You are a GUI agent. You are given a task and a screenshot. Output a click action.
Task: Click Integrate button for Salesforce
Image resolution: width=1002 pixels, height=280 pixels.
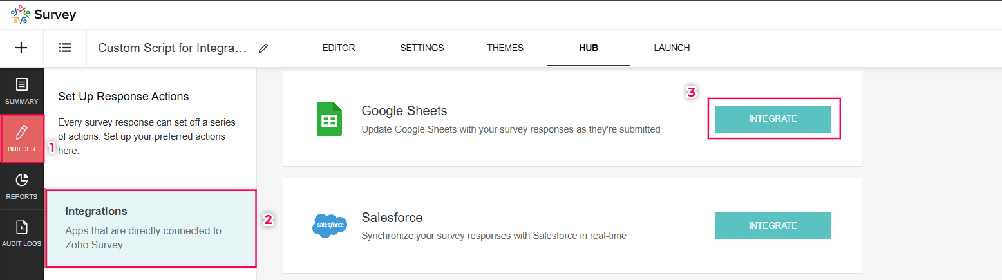pyautogui.click(x=773, y=225)
